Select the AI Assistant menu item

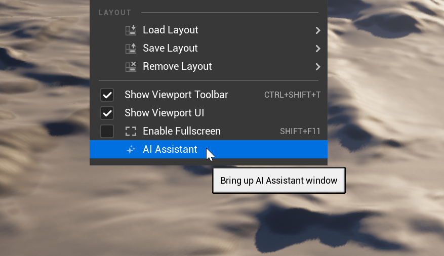pyautogui.click(x=209, y=149)
